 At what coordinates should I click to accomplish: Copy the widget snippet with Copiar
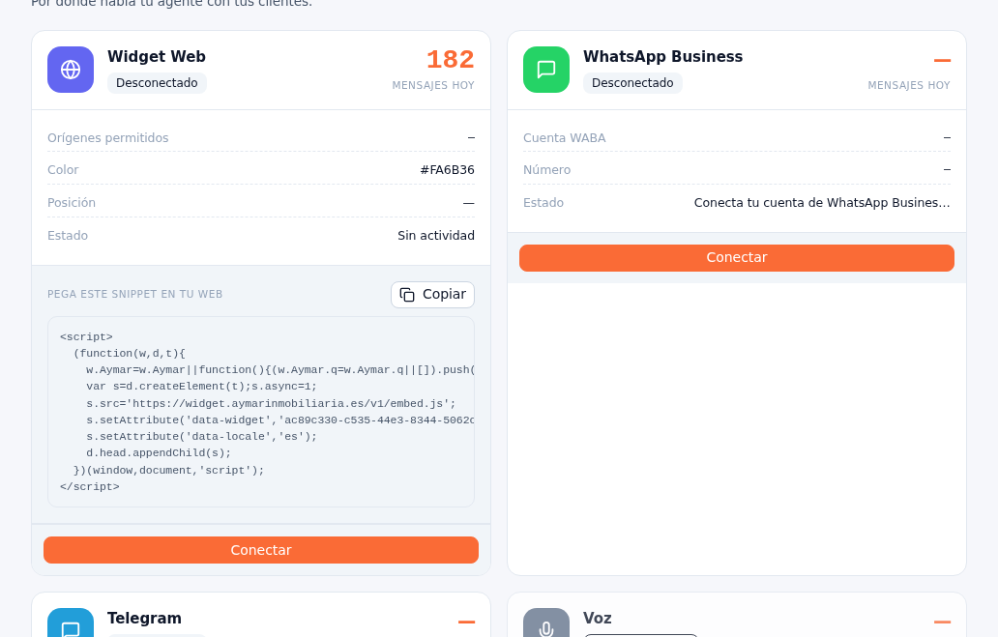pos(433,295)
